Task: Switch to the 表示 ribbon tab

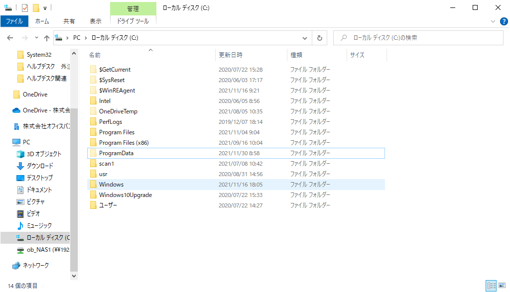Action: (x=96, y=21)
